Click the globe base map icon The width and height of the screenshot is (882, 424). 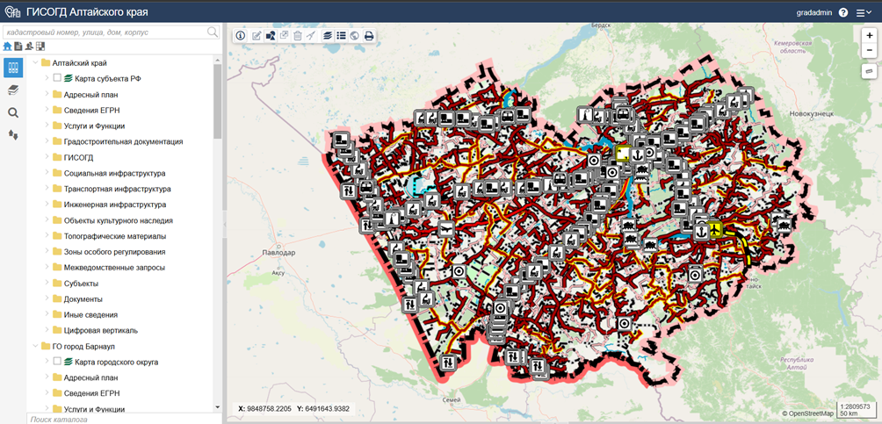point(354,36)
